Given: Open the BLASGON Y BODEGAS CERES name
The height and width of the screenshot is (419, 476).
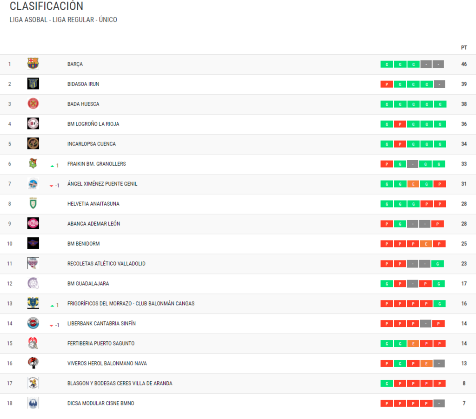Looking at the screenshot, I should [119, 383].
